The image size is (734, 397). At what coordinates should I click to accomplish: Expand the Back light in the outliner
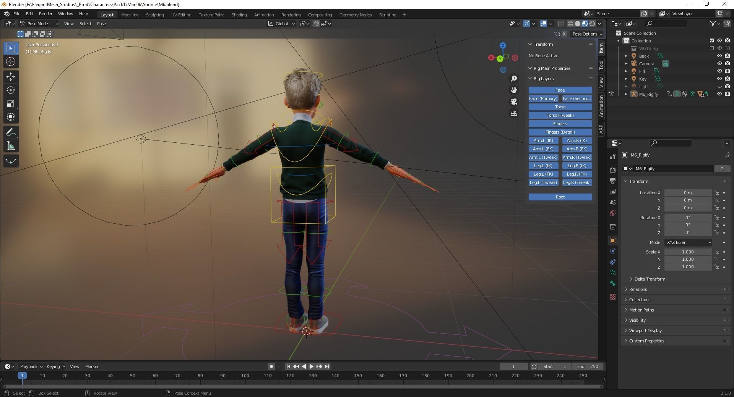tap(626, 56)
